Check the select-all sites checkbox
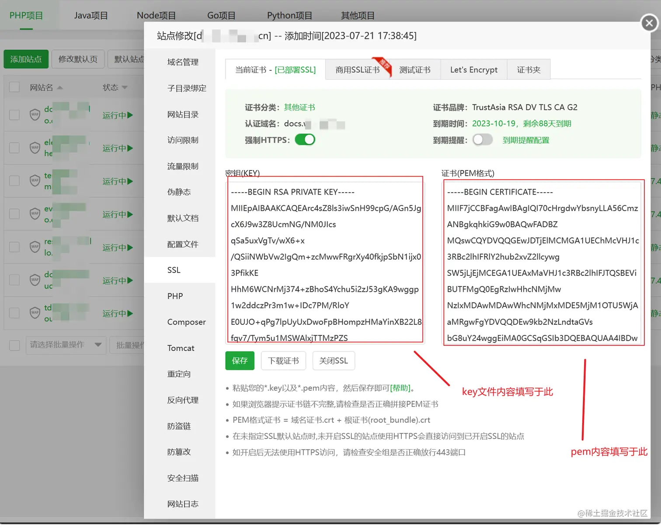This screenshot has height=531, width=661. click(x=14, y=87)
